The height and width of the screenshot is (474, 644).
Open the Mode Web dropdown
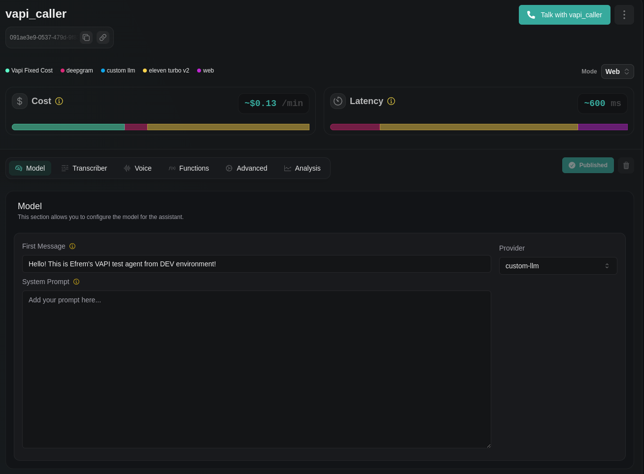(x=617, y=72)
